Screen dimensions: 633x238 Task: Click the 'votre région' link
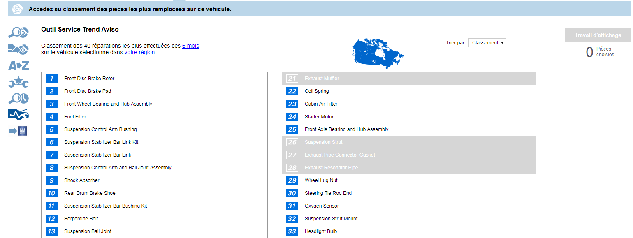139,52
